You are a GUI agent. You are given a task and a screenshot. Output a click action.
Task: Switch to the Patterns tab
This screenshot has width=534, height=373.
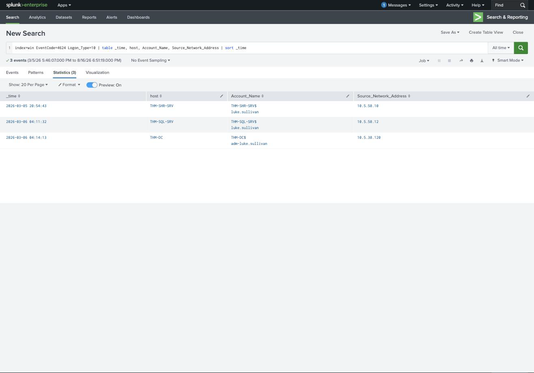click(36, 73)
